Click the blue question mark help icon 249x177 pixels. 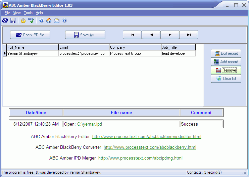41,20
